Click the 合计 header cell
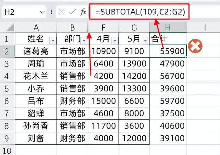 [168, 39]
